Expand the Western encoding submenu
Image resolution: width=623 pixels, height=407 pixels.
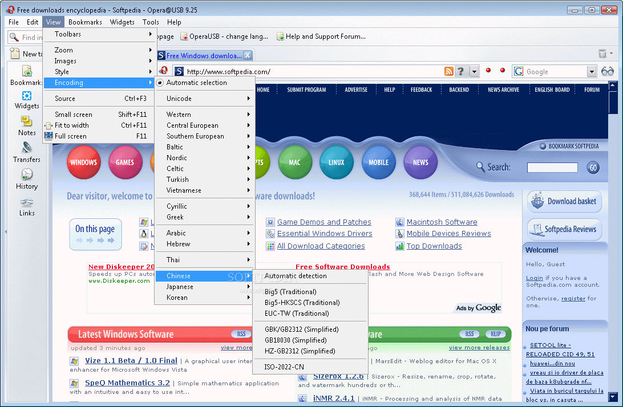pos(205,115)
